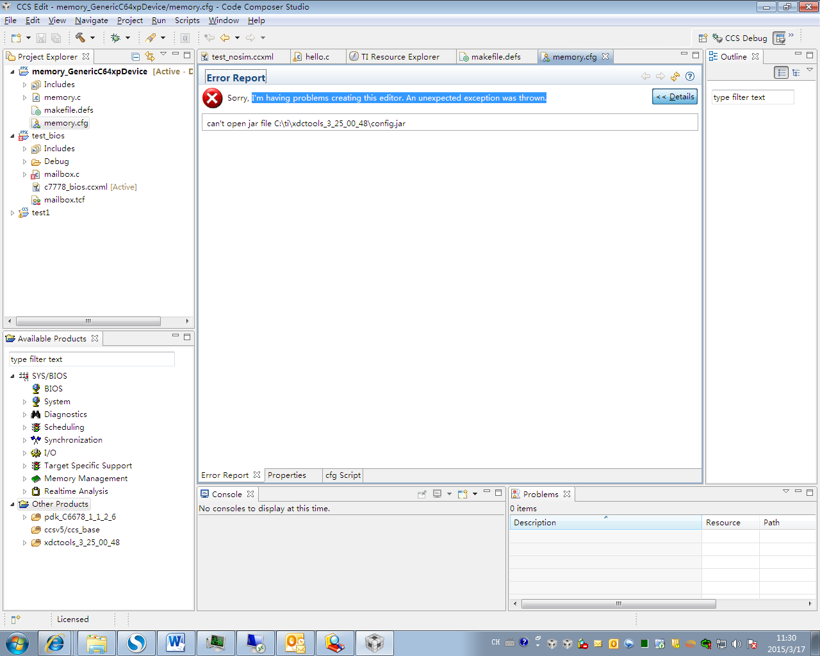820x656 pixels.
Task: Select c7778_bios.ccxml in Project Explorer
Action: pos(76,187)
